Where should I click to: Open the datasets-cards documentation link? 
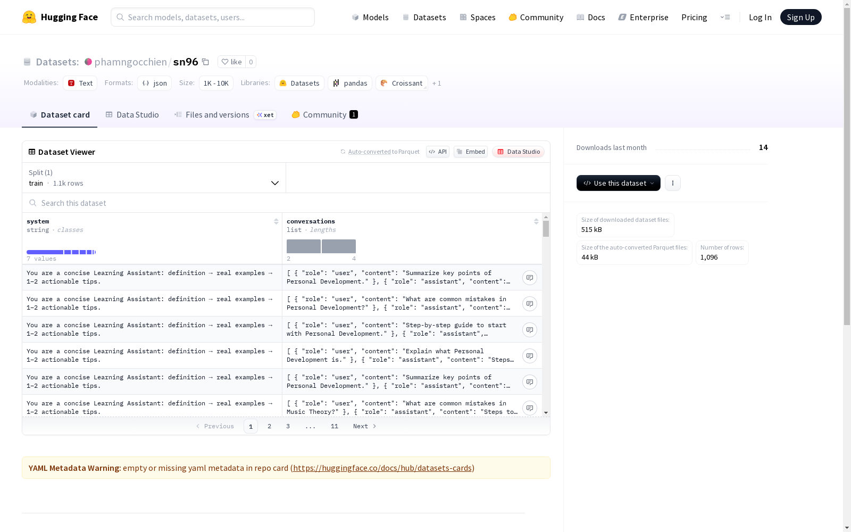point(382,468)
